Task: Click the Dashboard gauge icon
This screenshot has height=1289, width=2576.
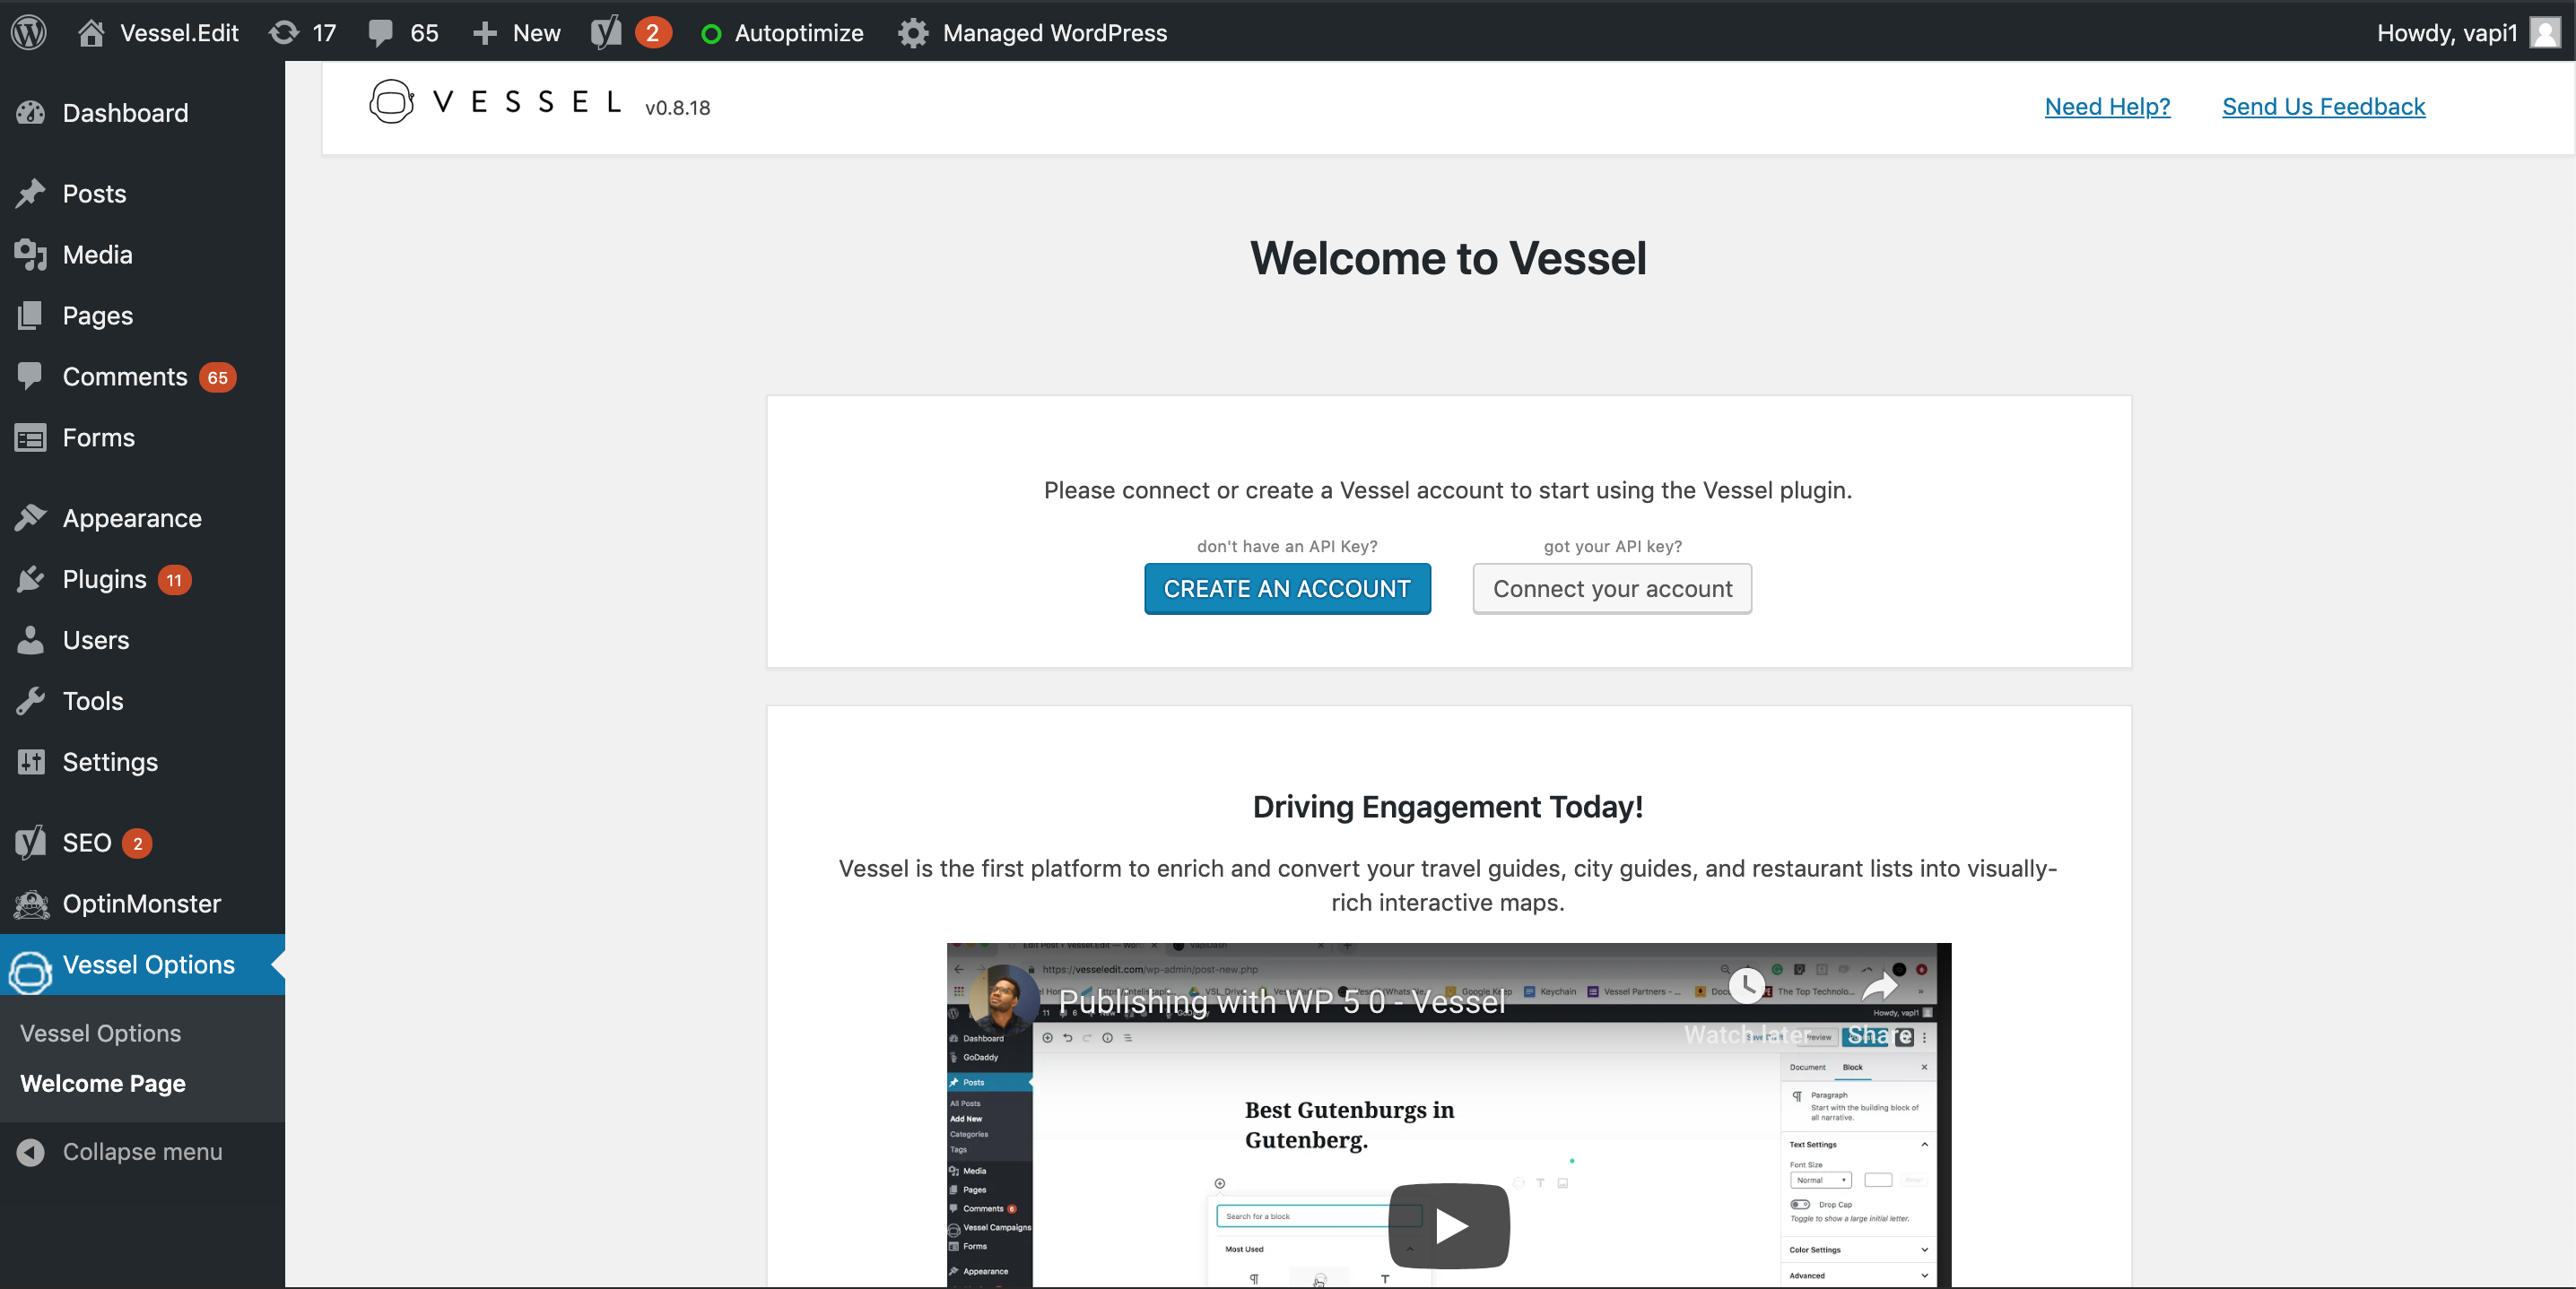Action: [x=30, y=113]
